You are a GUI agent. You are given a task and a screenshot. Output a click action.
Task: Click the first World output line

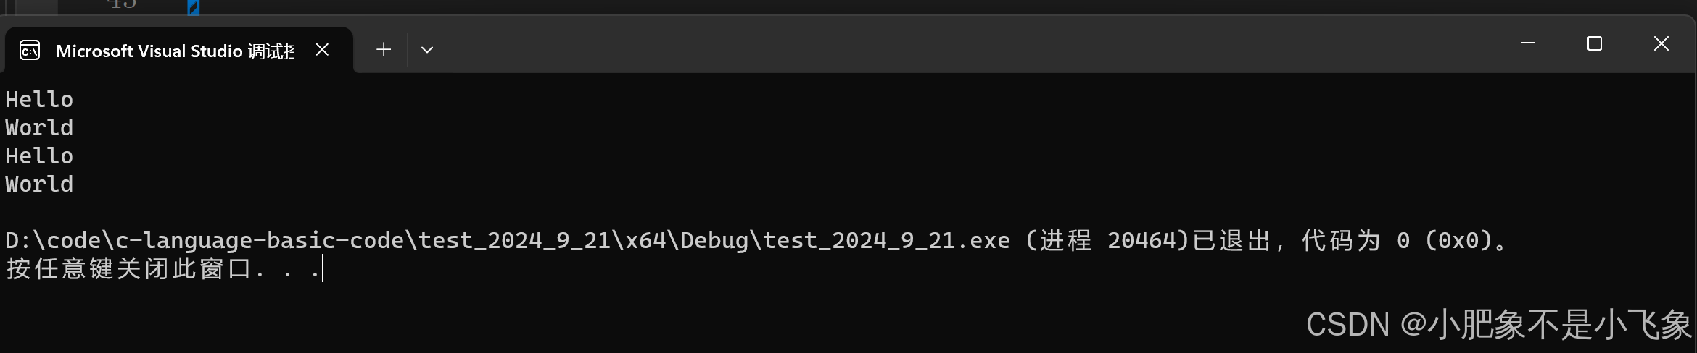pos(39,127)
